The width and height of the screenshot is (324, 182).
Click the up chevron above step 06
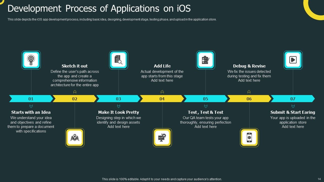point(249,92)
